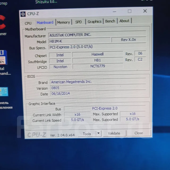Viewport: 170px width, 170px height.
Task: Open the red CCleaner desktop icon
Action: click(x=2, y=22)
